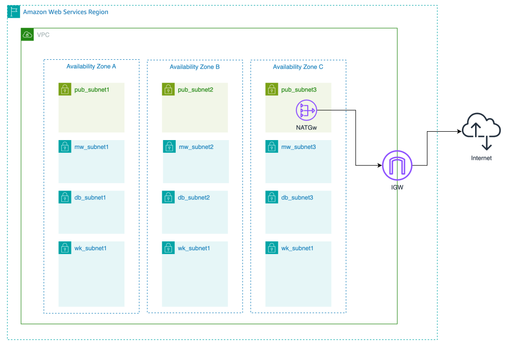This screenshot has height=346, width=505.
Task: Click wk_subnet1 lock icon in Zone C
Action: point(272,248)
